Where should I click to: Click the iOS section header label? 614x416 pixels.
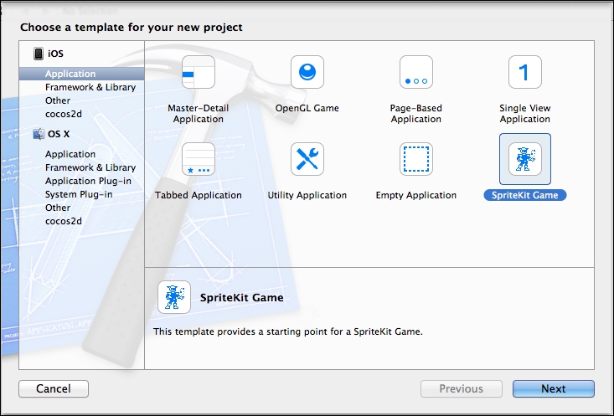click(x=55, y=54)
